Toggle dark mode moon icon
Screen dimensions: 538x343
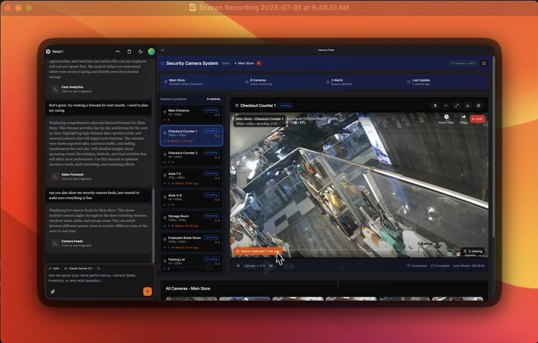click(140, 52)
